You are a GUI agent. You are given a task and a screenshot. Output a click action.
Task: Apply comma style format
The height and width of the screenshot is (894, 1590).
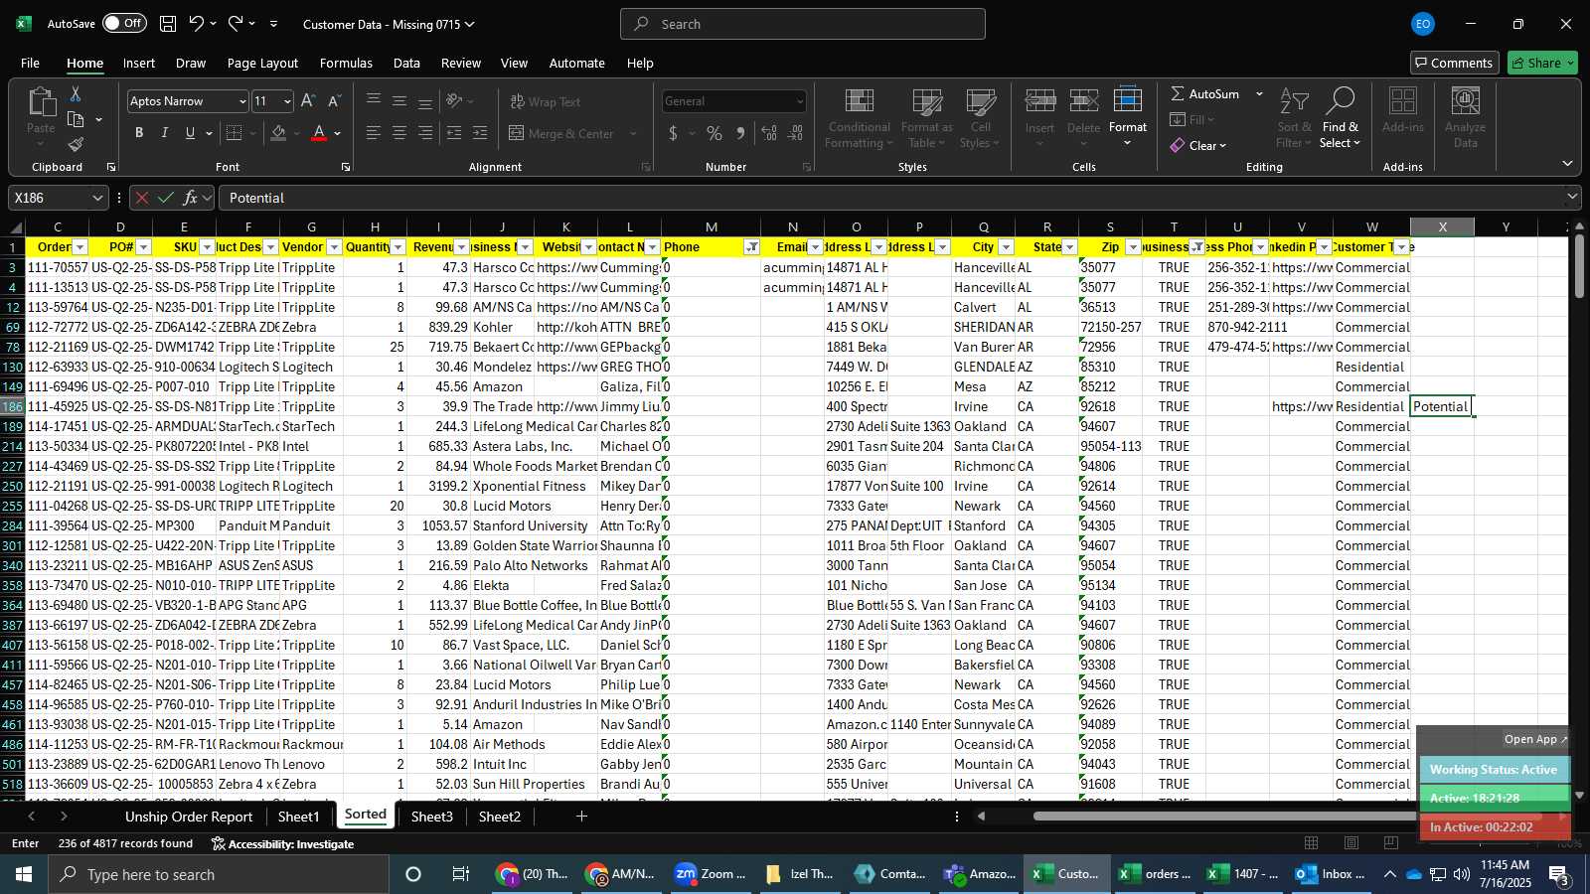pyautogui.click(x=740, y=133)
